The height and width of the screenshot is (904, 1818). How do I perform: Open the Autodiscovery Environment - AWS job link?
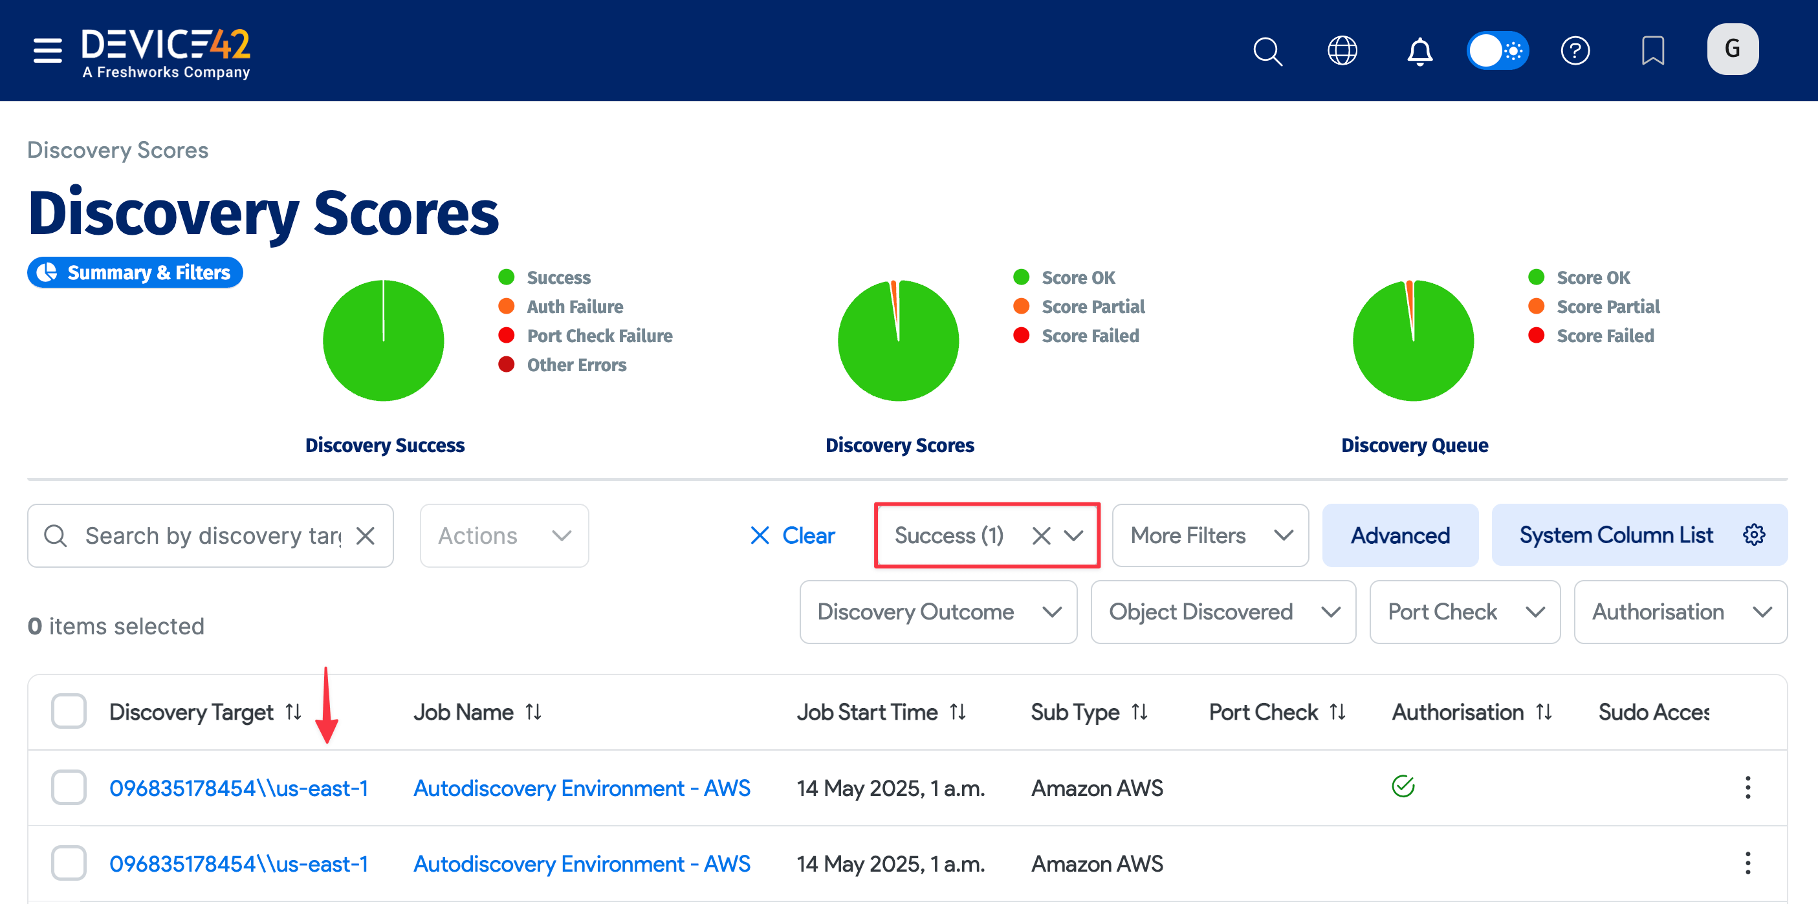582,788
